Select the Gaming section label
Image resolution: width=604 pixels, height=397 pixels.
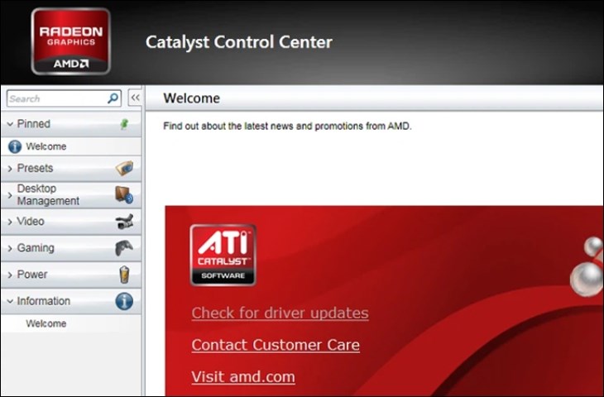36,247
